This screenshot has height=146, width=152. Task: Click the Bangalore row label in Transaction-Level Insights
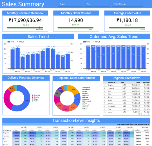pyautogui.click(x=6, y=133)
